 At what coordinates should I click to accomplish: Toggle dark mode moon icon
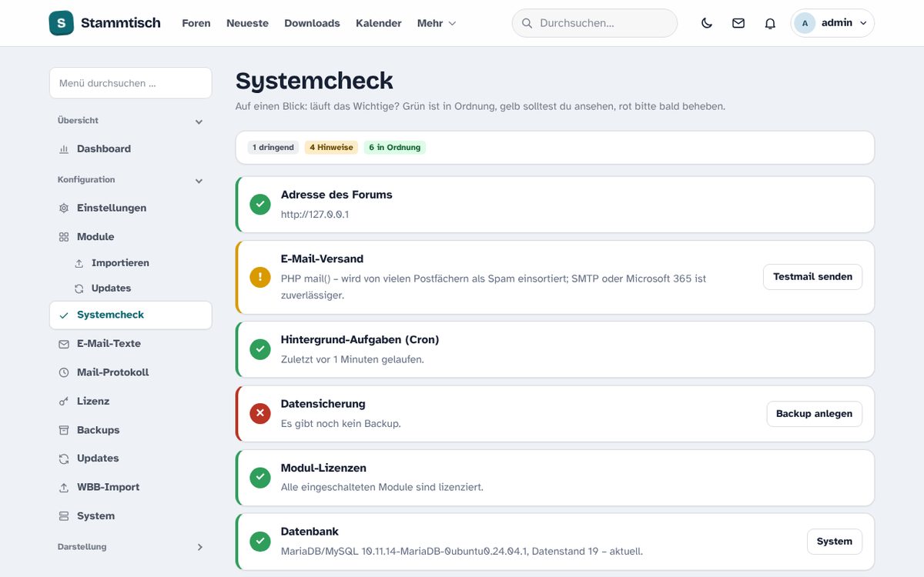(x=707, y=23)
